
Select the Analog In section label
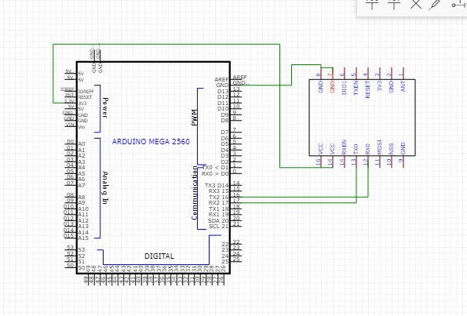coord(105,187)
